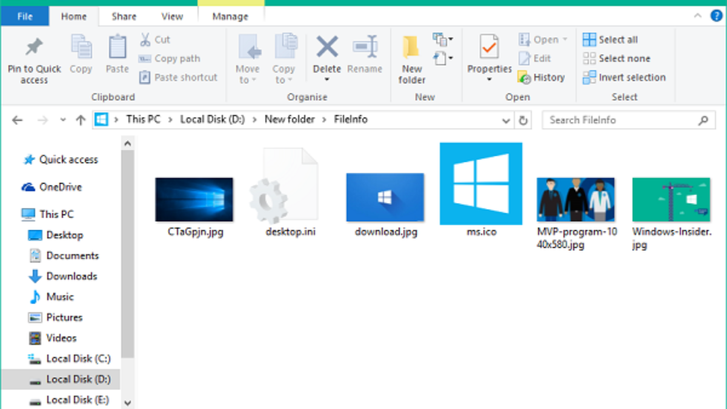Create a New folder

coord(412,59)
